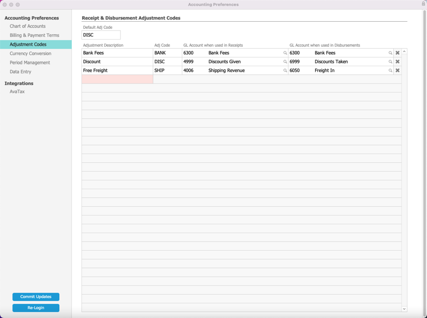The height and width of the screenshot is (318, 427).
Task: Click 'Discounts Taken' account name
Action: click(x=331, y=62)
